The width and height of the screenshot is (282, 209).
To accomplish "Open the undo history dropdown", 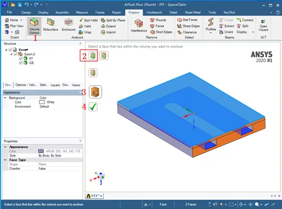I will tap(31, 5).
